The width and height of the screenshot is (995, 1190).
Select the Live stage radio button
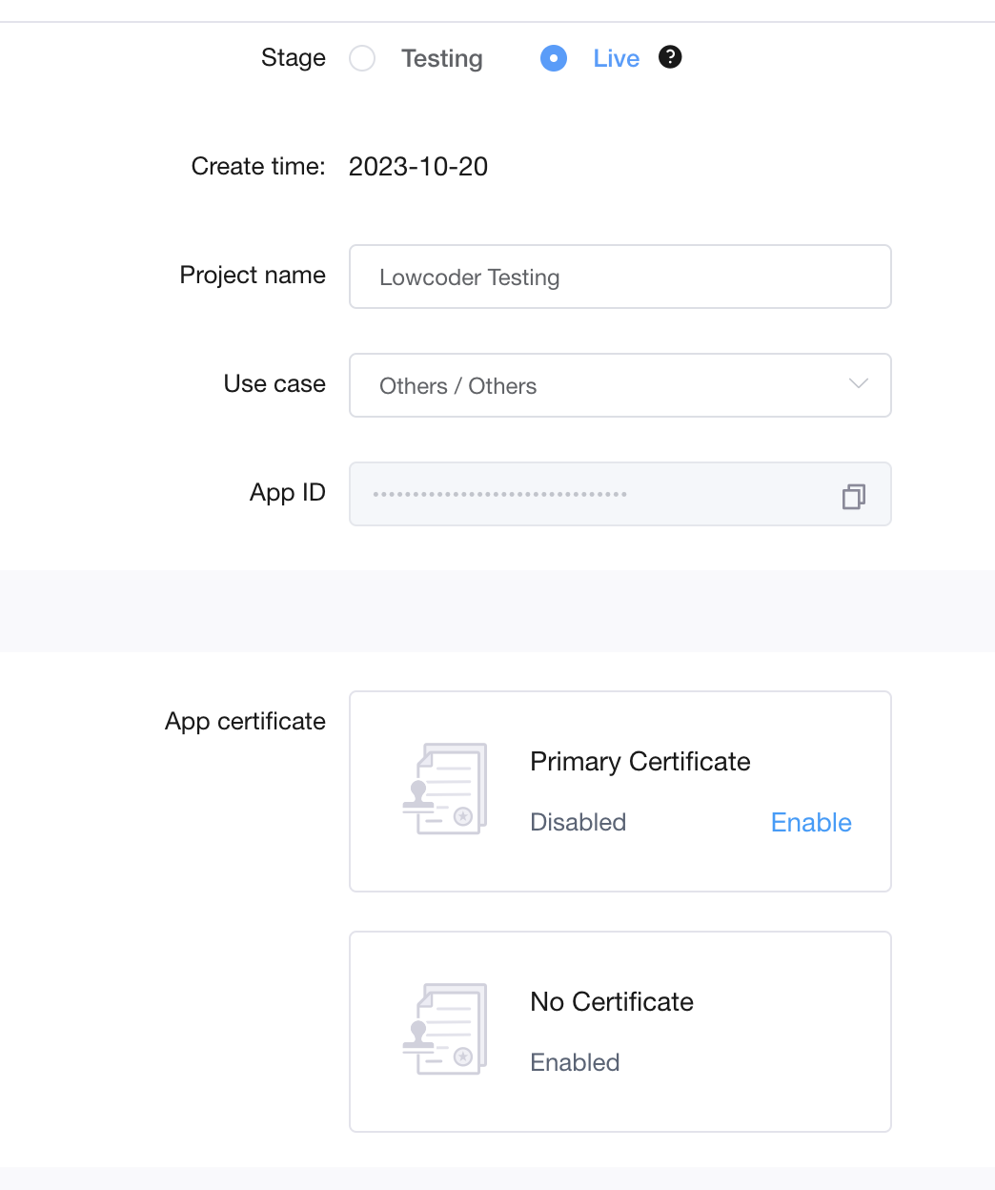[x=554, y=58]
